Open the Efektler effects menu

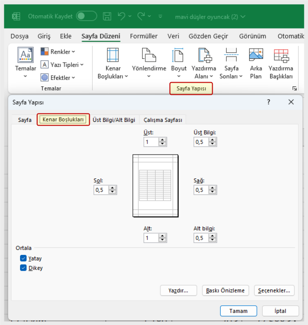tap(58, 78)
